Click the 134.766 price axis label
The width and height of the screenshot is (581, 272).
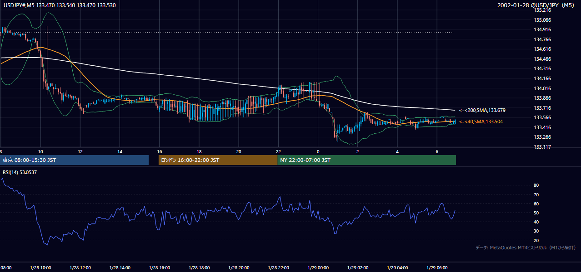(542, 39)
